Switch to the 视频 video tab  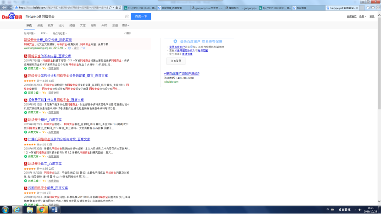(x=50, y=26)
